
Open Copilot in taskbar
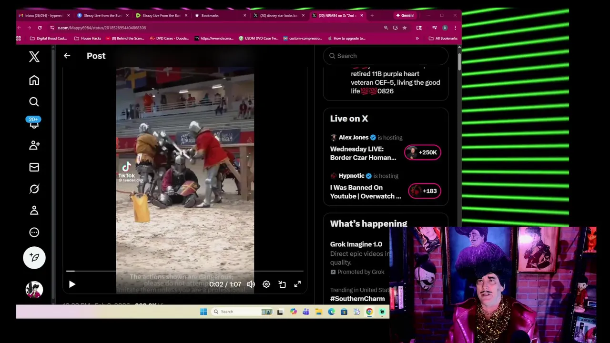coord(293,312)
